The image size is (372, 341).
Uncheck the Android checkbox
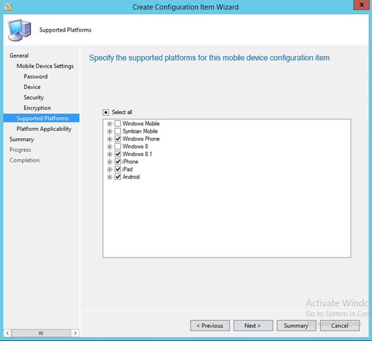(x=118, y=177)
